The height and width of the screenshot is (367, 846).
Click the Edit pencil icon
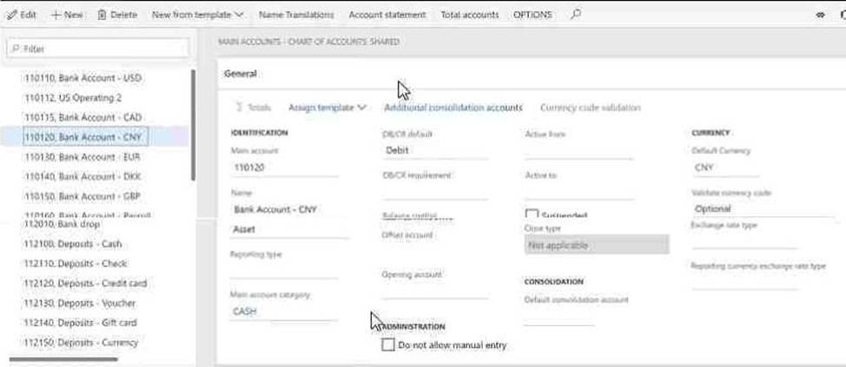coord(11,15)
